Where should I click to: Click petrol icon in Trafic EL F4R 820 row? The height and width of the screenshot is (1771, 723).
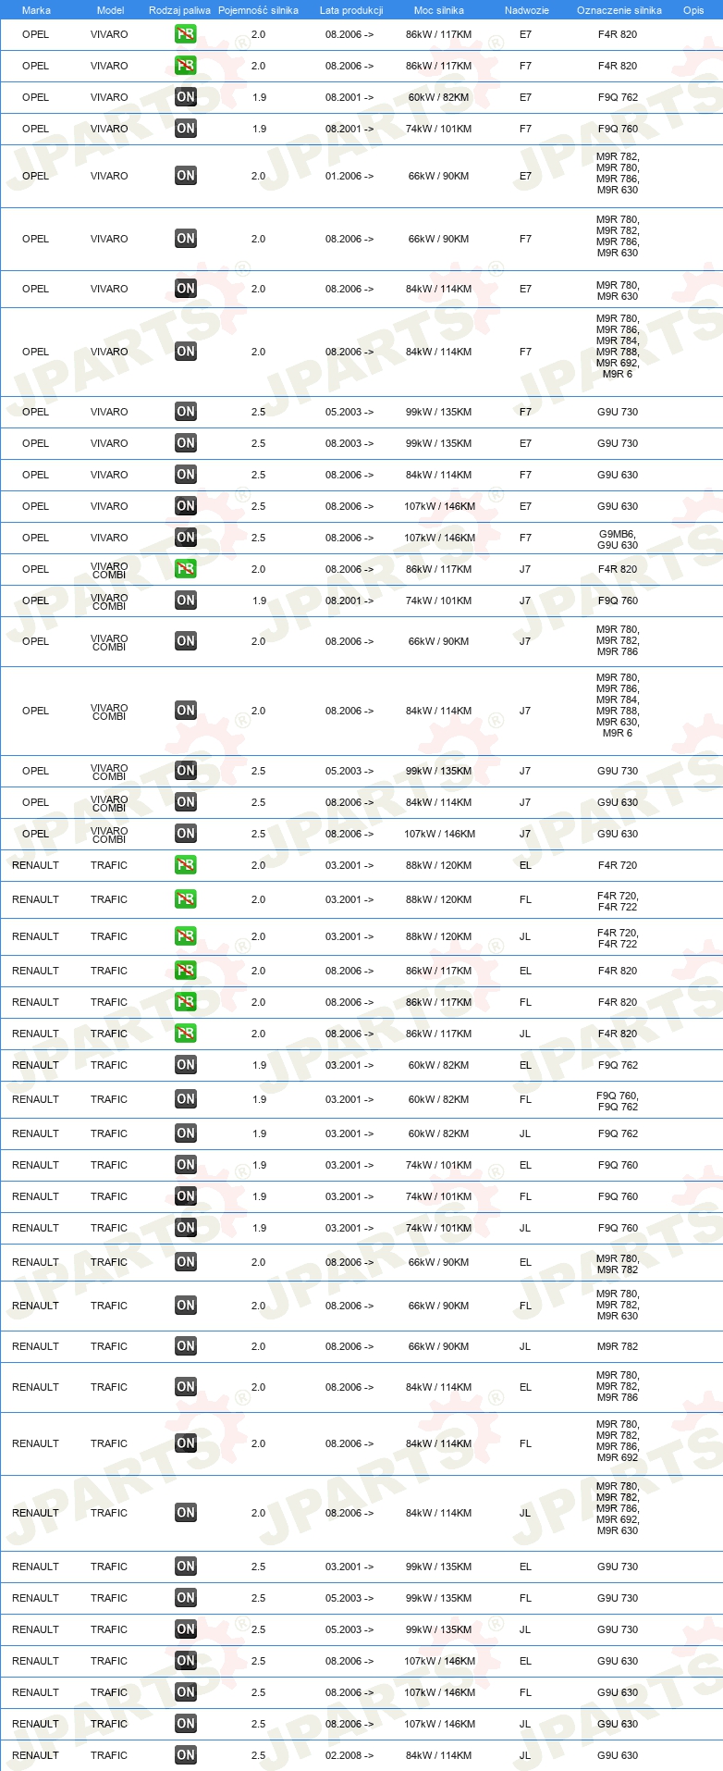(186, 971)
